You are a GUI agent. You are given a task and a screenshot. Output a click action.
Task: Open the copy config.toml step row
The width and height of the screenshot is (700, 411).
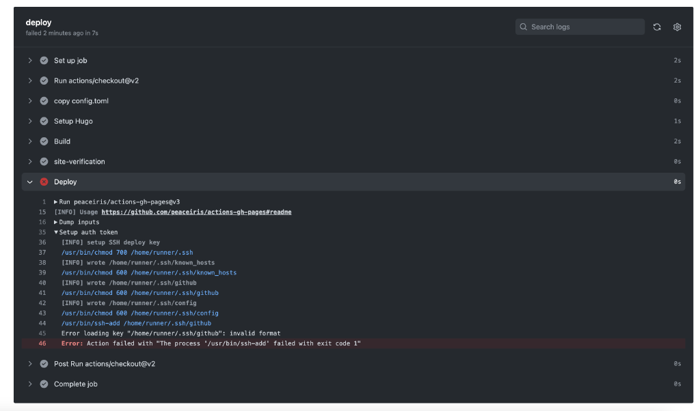coord(81,101)
